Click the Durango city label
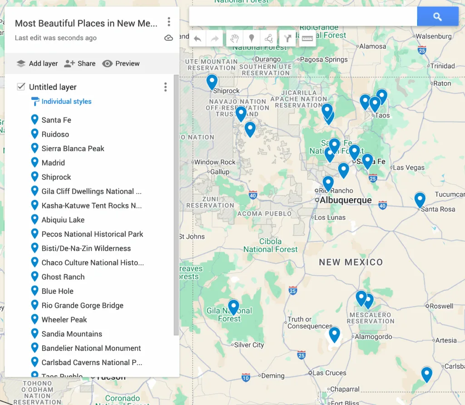 click(268, 59)
